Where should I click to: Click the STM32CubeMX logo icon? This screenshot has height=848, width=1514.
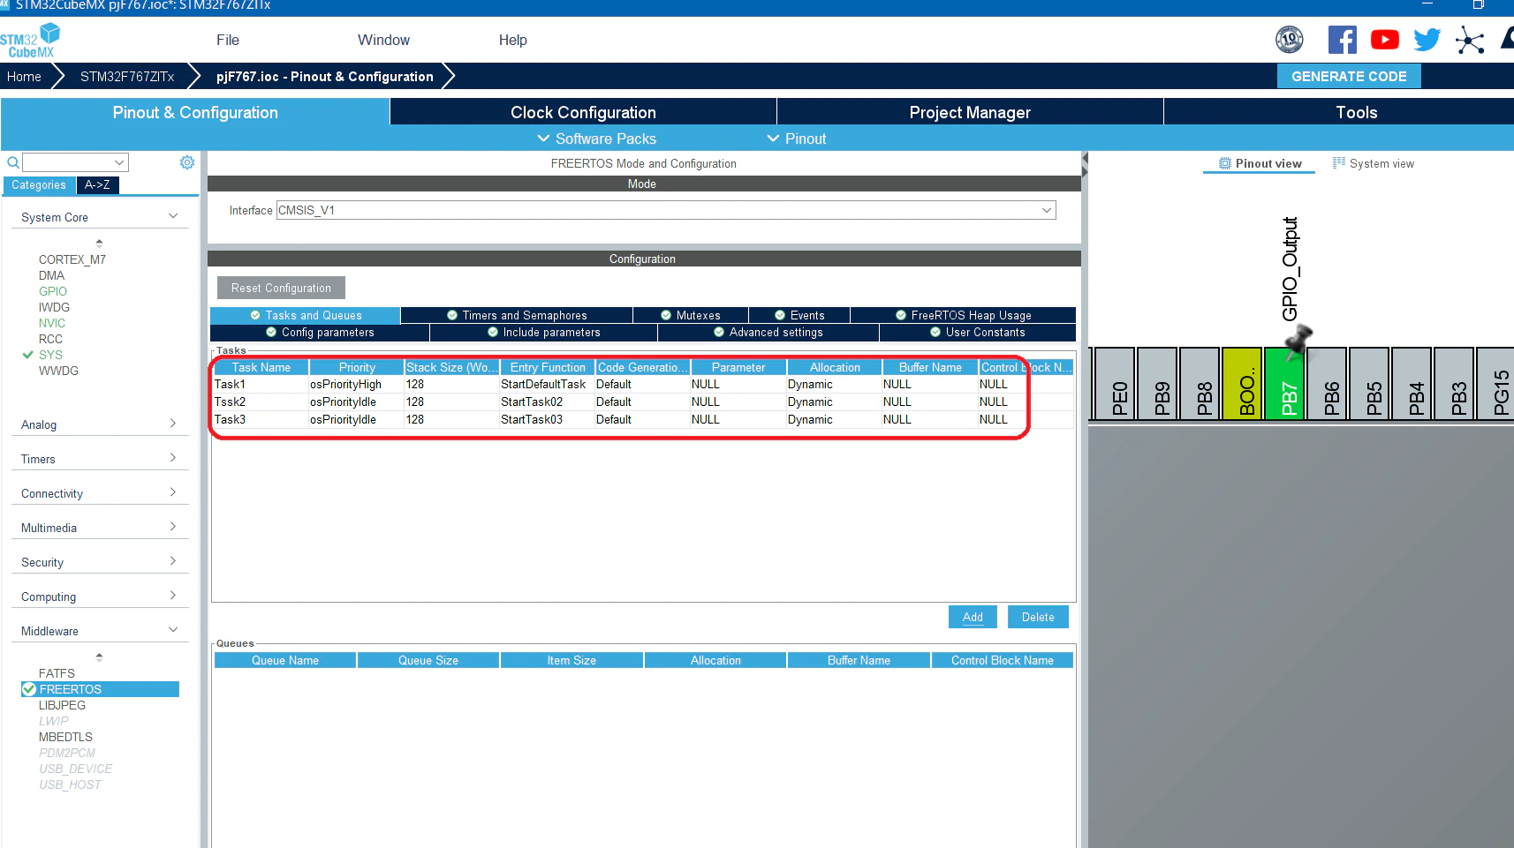tap(30, 41)
